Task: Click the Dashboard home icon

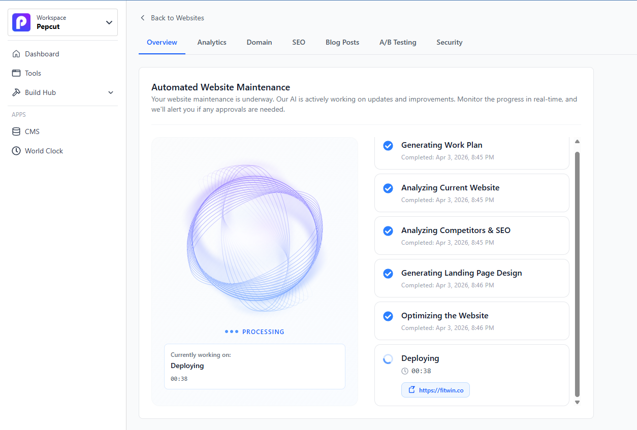Action: coord(16,54)
